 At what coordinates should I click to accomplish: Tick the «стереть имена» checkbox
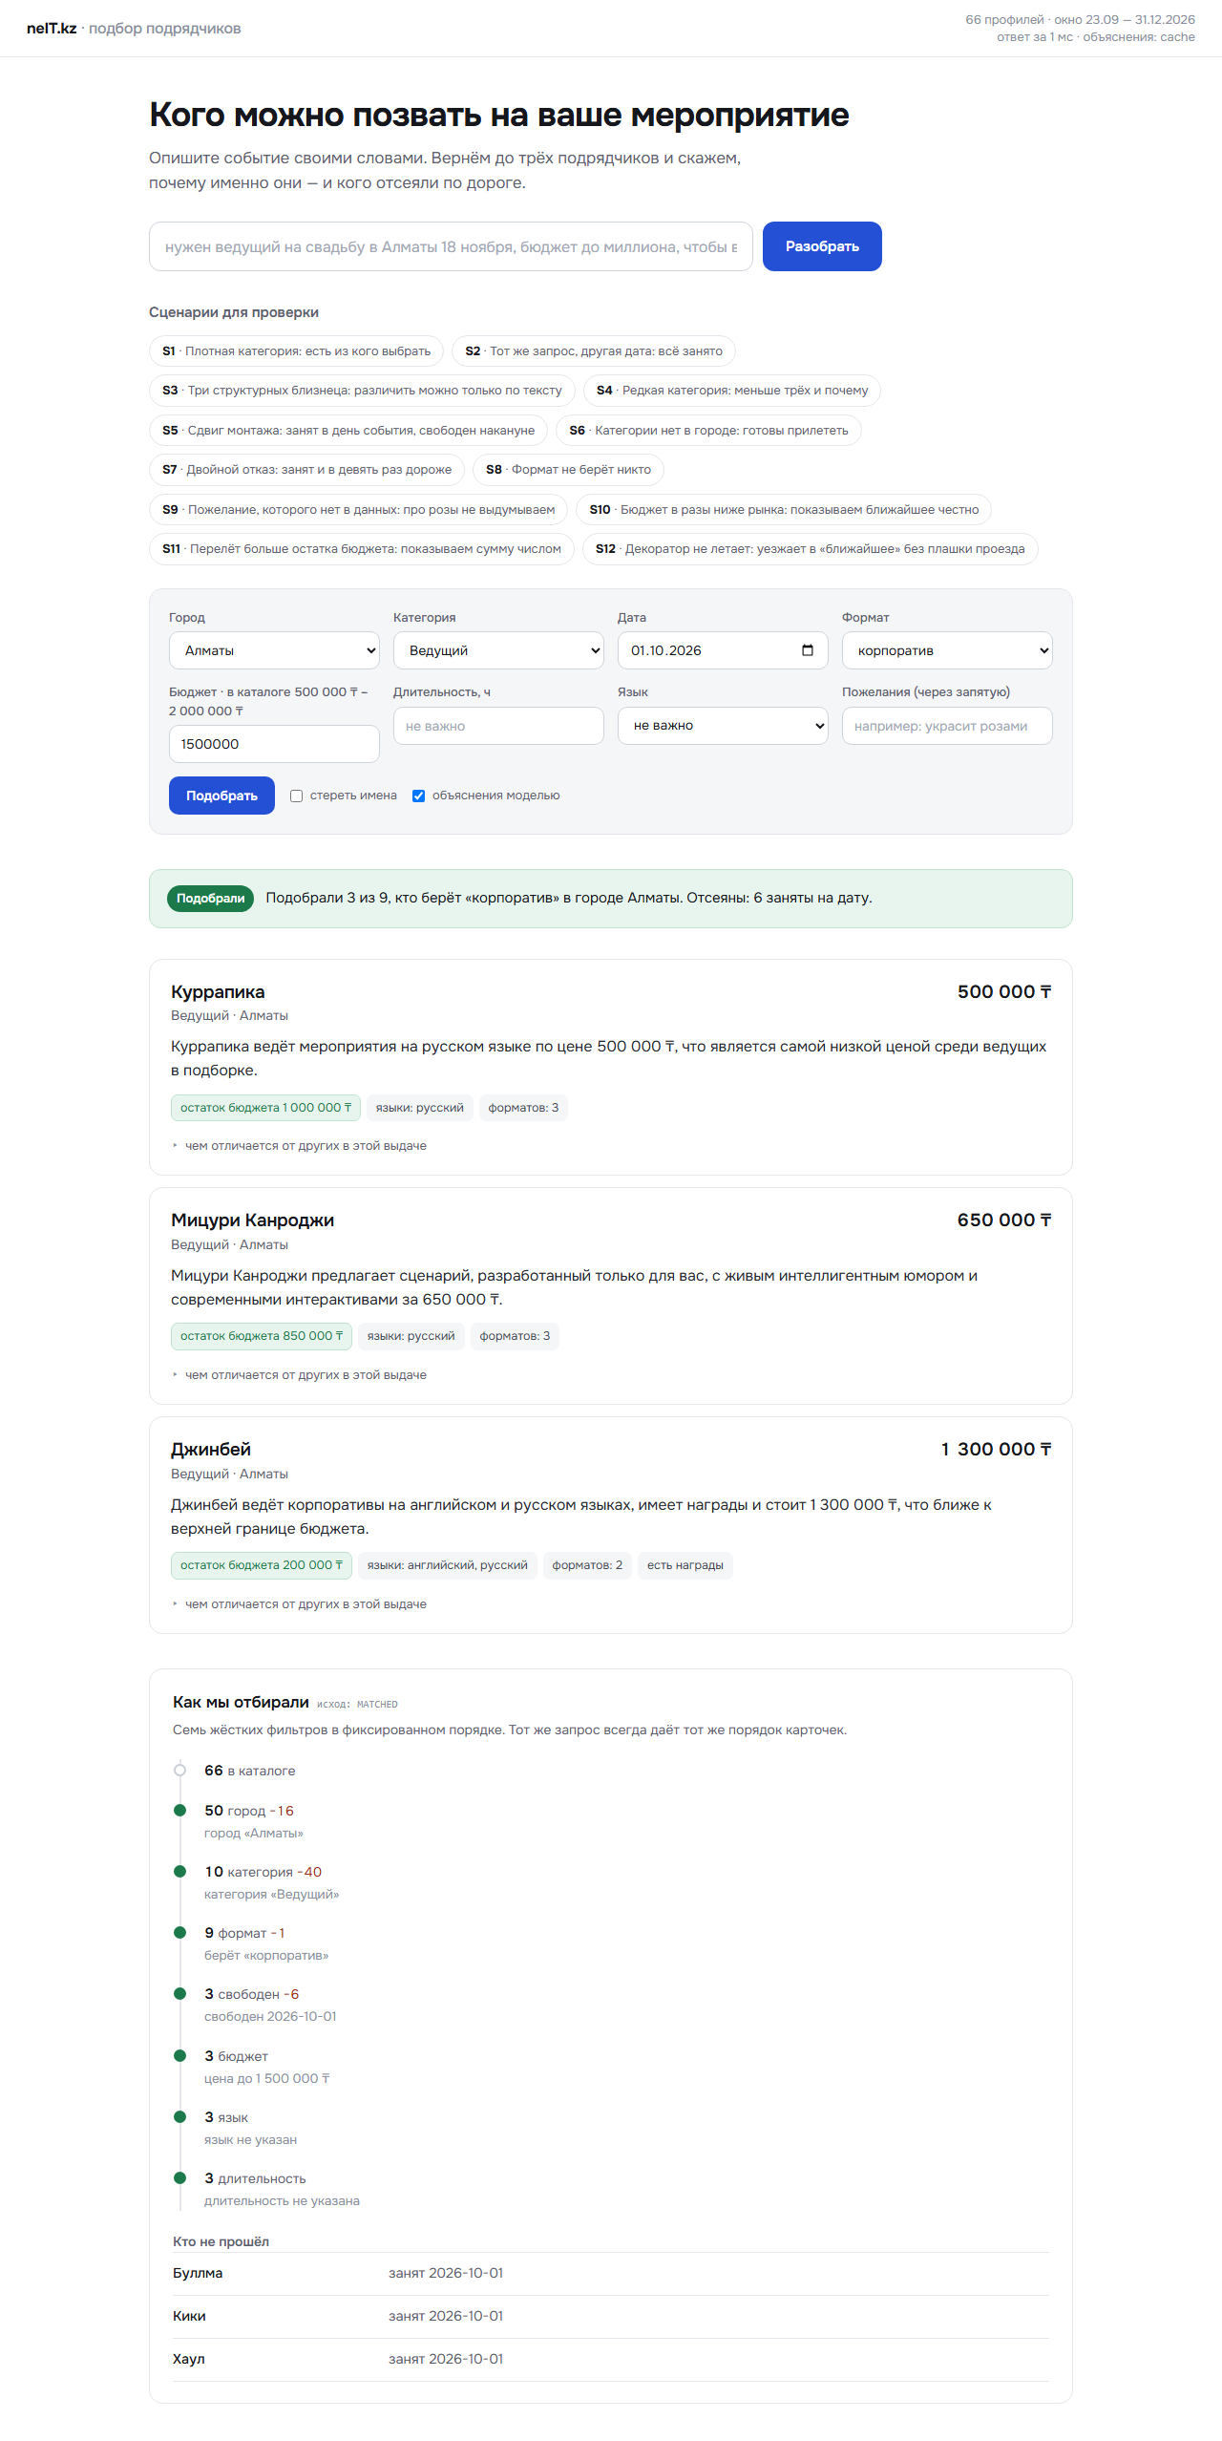[x=297, y=796]
